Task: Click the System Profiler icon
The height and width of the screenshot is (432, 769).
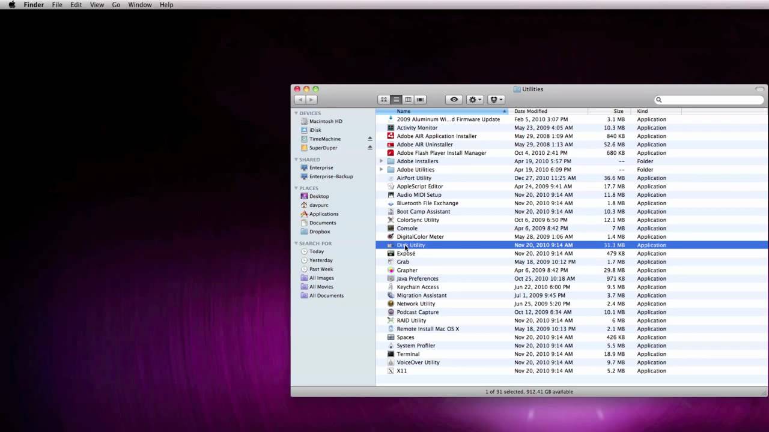Action: coord(391,346)
